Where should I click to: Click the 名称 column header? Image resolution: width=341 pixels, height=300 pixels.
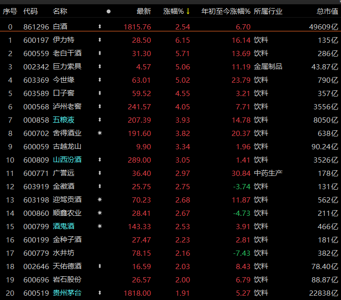click(60, 11)
